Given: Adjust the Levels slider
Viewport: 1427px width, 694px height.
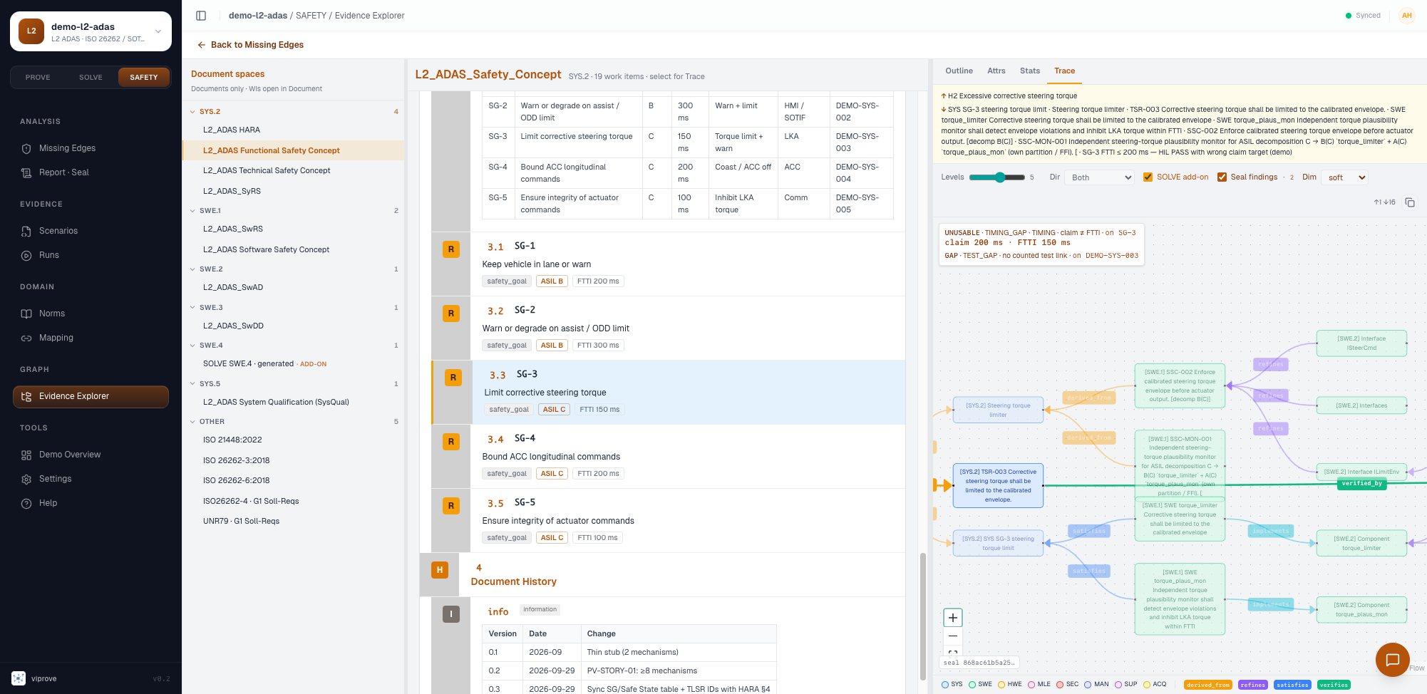Looking at the screenshot, I should (997, 177).
